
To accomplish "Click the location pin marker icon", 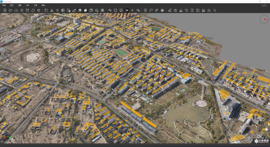I will [x=145, y=10].
